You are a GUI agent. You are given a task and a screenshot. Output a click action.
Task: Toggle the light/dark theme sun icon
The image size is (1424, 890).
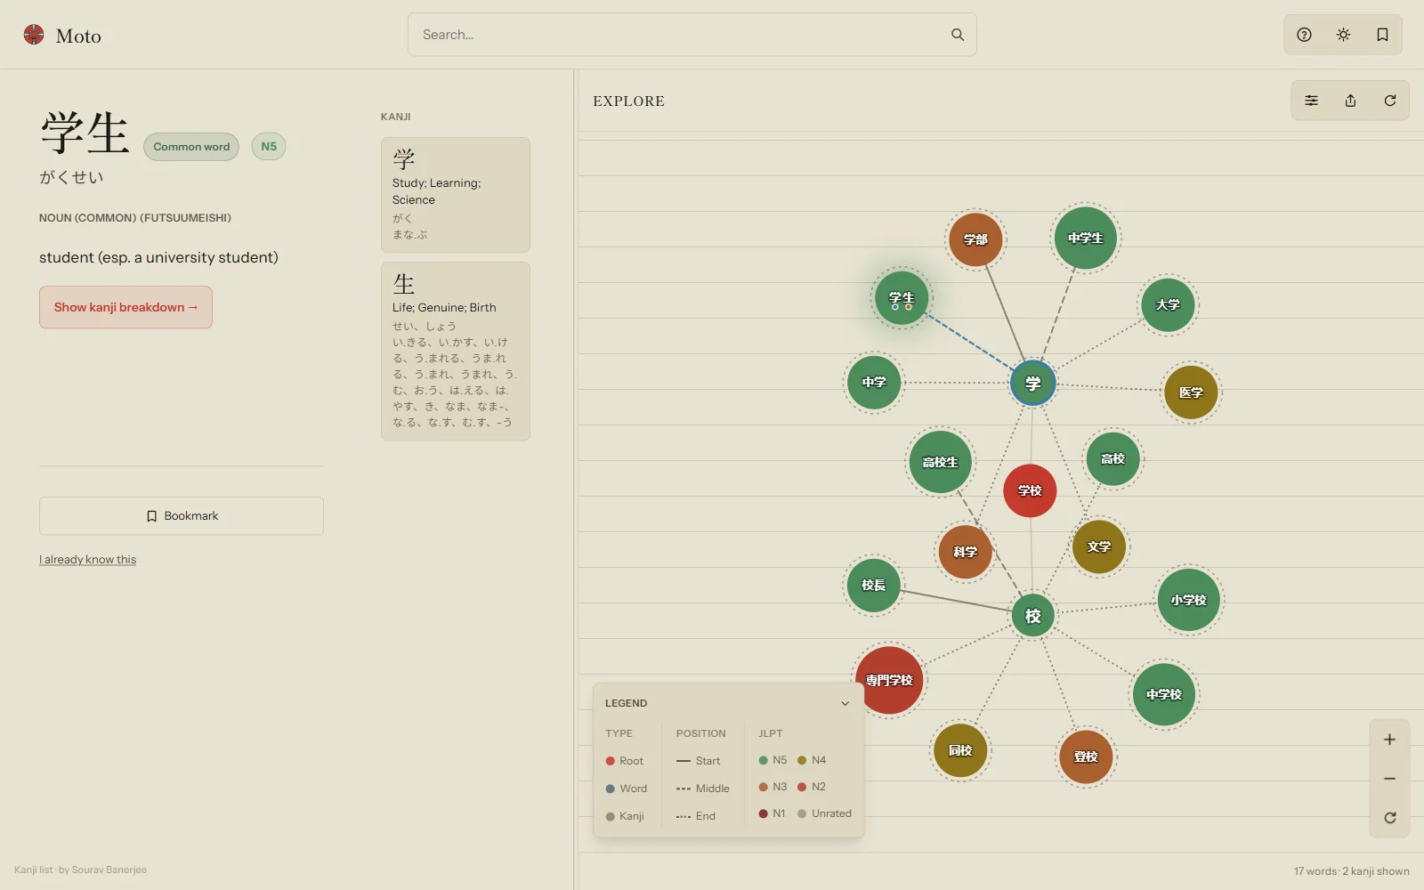click(1343, 35)
